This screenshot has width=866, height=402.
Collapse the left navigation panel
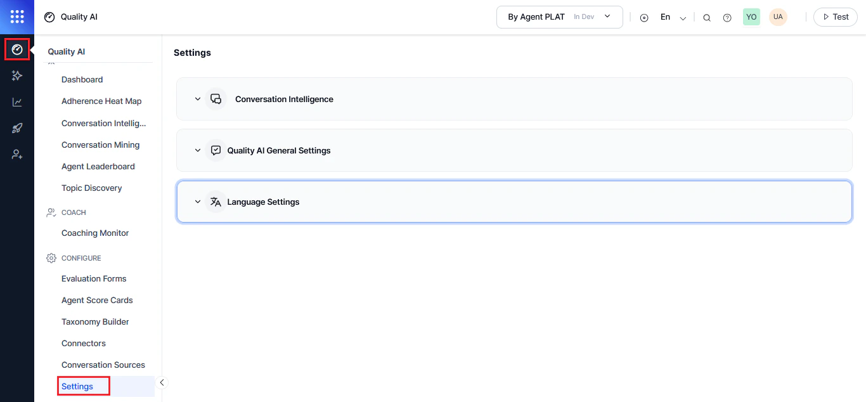tap(162, 382)
